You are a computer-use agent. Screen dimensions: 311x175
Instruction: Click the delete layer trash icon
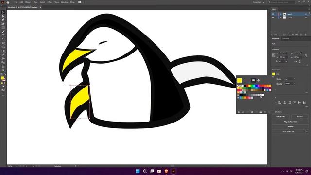tap(306, 35)
